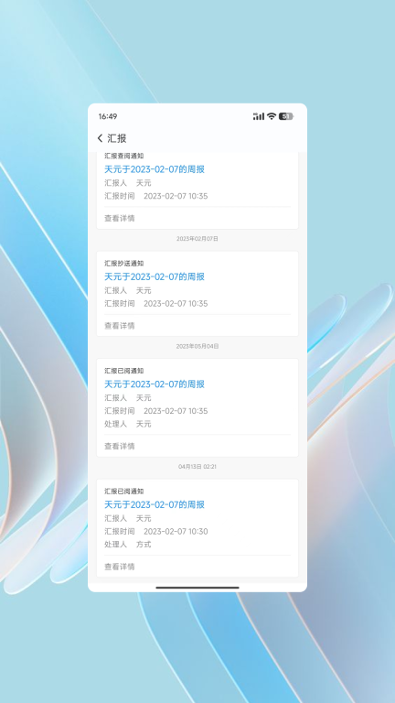The width and height of the screenshot is (395, 703).
Task: Open 查看详情 in the 汇报查阅通知 card
Action: tap(120, 219)
